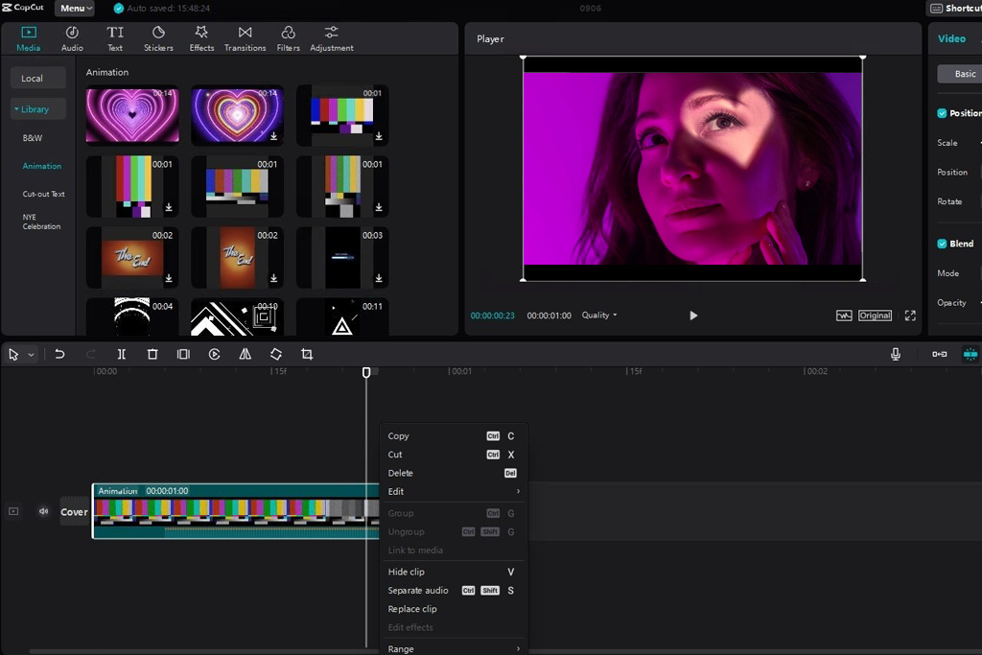Choose Separate audio from the context menu

coord(454,591)
